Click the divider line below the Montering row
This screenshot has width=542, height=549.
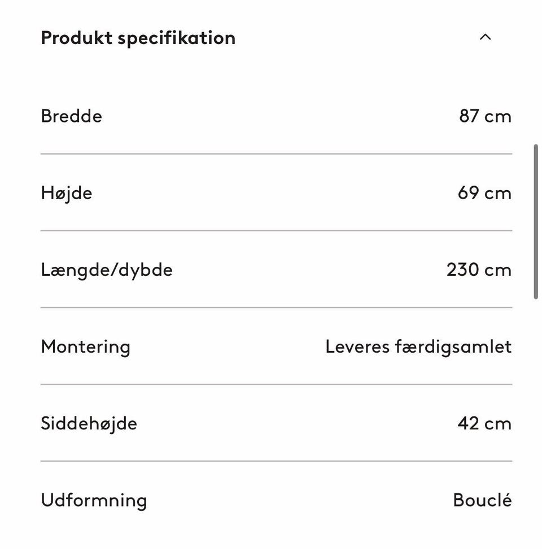pos(276,384)
